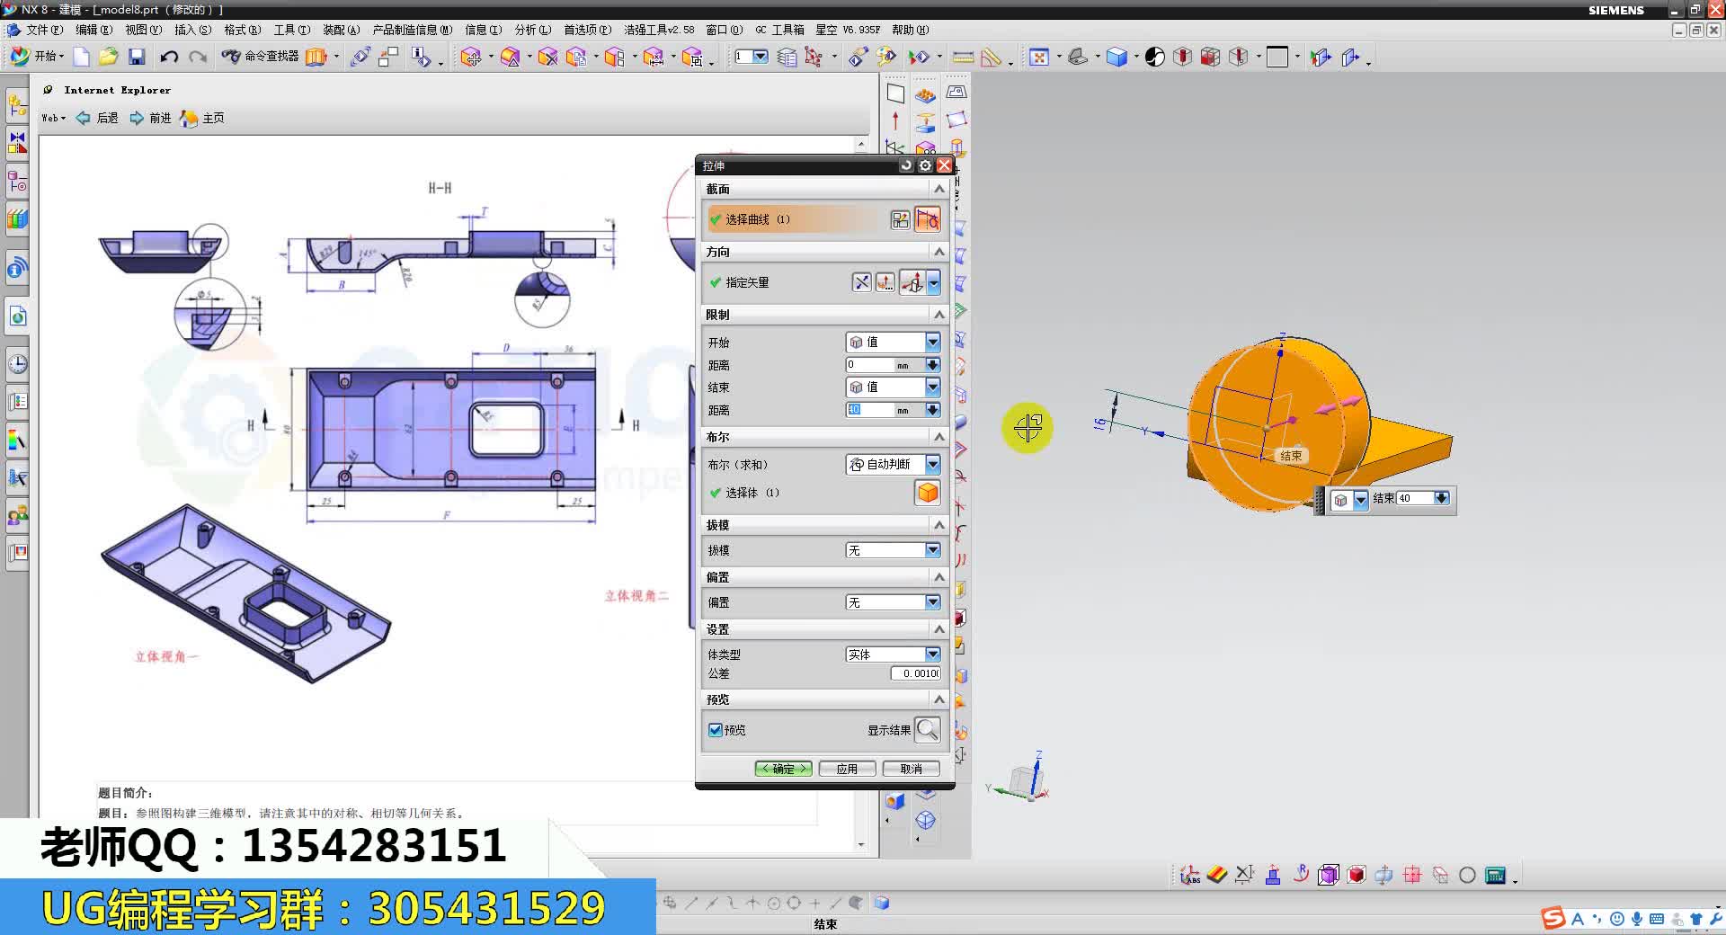Click the Undo arrow icon
Viewport: 1726px width, 935px height.
click(x=169, y=57)
